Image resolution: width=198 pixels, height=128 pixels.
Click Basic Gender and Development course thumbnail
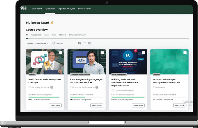45,62
